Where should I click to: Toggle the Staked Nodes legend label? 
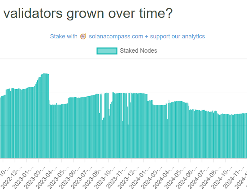[138, 51]
